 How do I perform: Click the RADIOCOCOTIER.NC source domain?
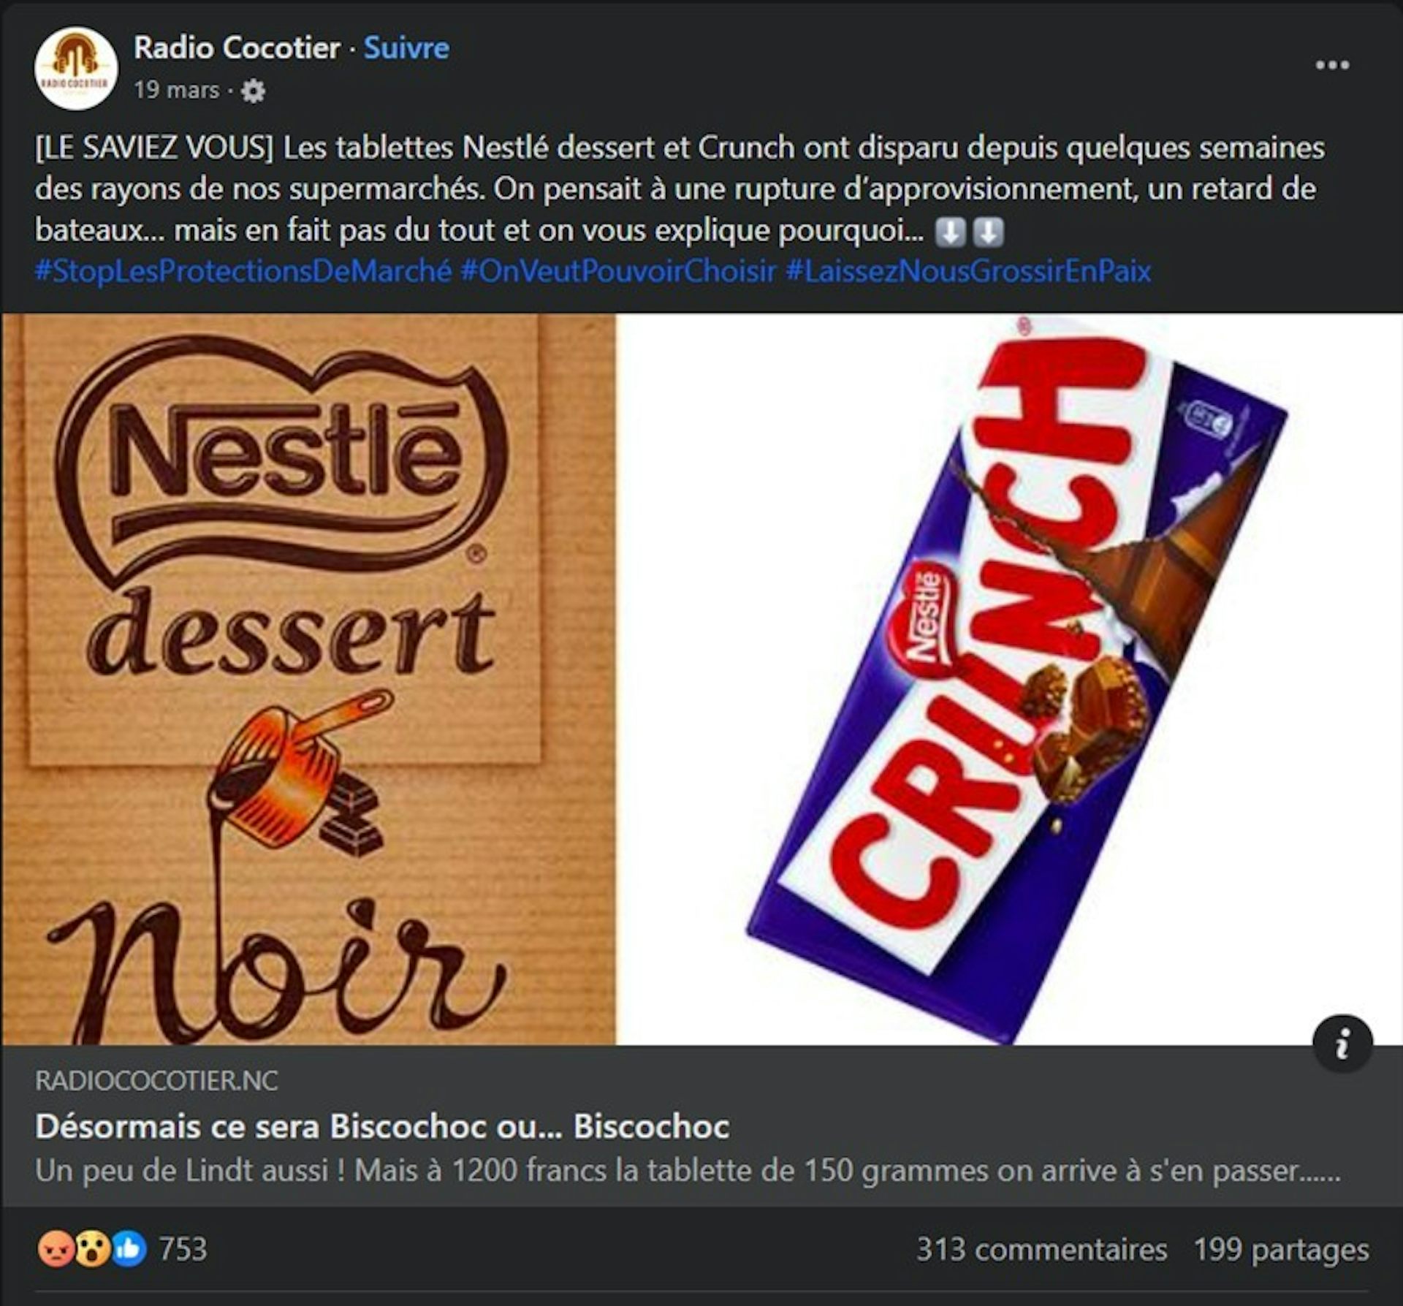tap(156, 1081)
